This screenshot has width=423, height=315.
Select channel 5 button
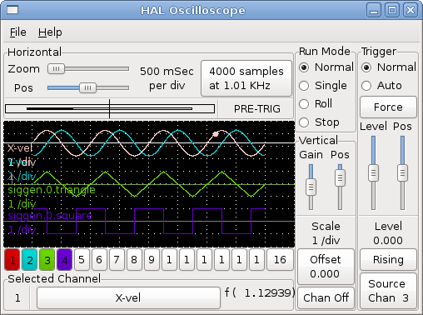(x=82, y=260)
